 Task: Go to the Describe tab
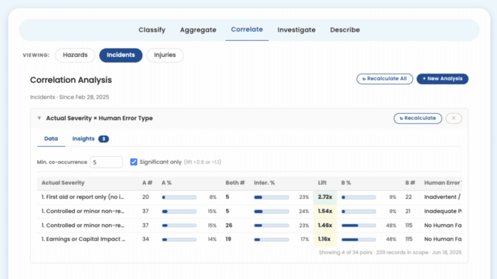pyautogui.click(x=345, y=30)
